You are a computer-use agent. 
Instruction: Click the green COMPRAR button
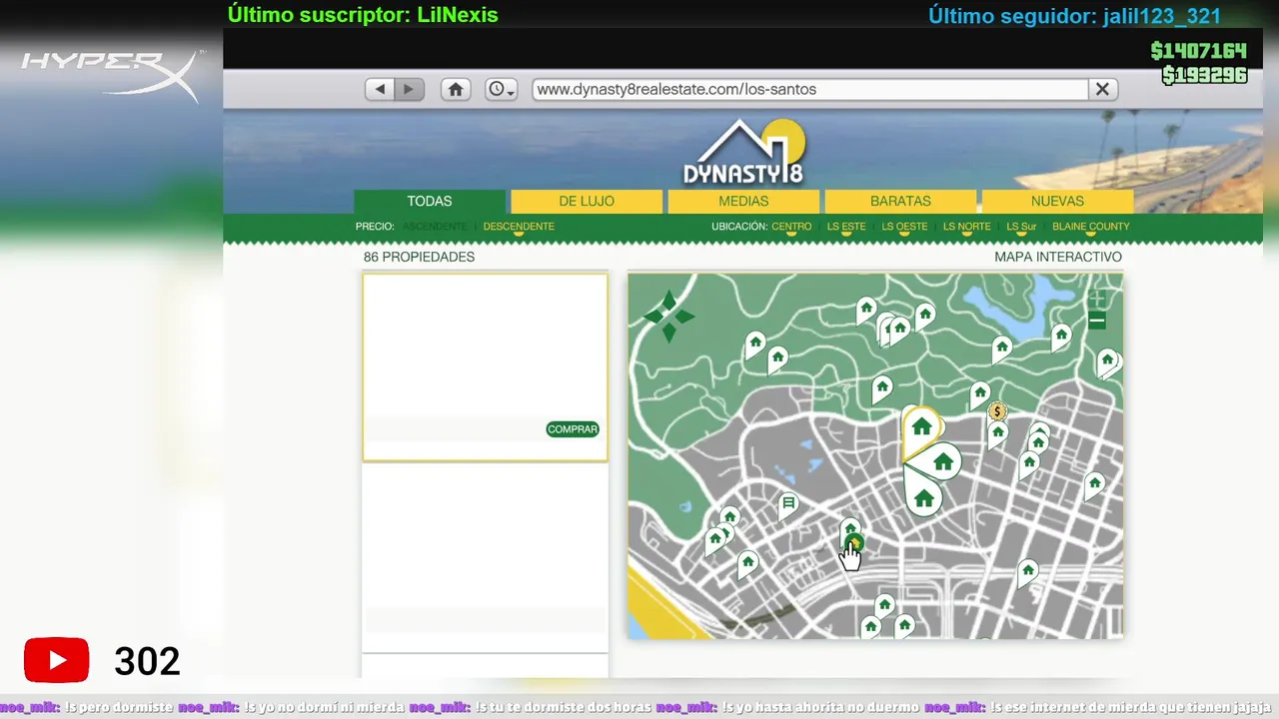click(x=573, y=429)
